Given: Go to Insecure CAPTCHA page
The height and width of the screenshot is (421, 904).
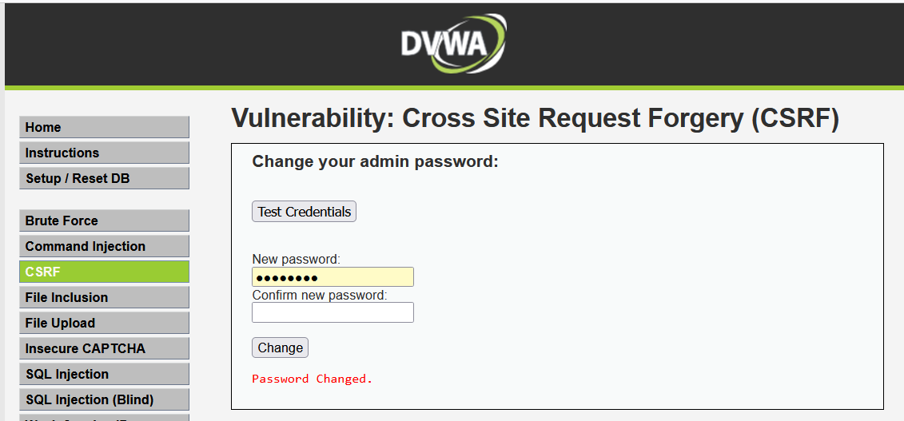Looking at the screenshot, I should [104, 348].
